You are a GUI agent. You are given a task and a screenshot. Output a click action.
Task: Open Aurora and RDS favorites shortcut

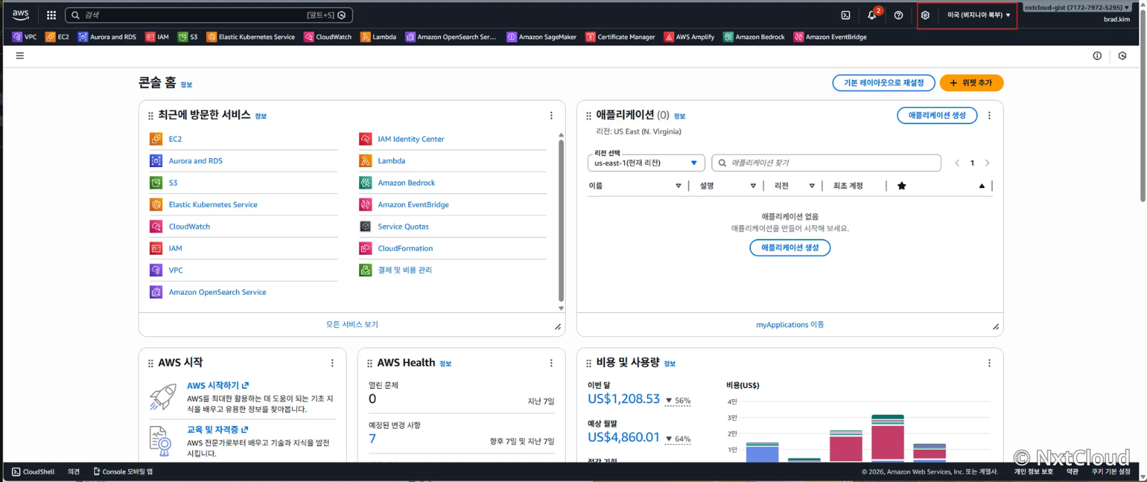[107, 37]
